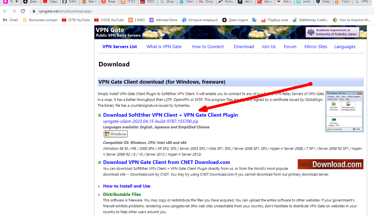374x217 pixels.
Task: Go to Mirror Sites
Action: click(x=316, y=47)
